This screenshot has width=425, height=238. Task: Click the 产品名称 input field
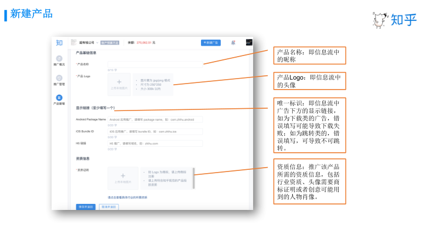pos(155,64)
